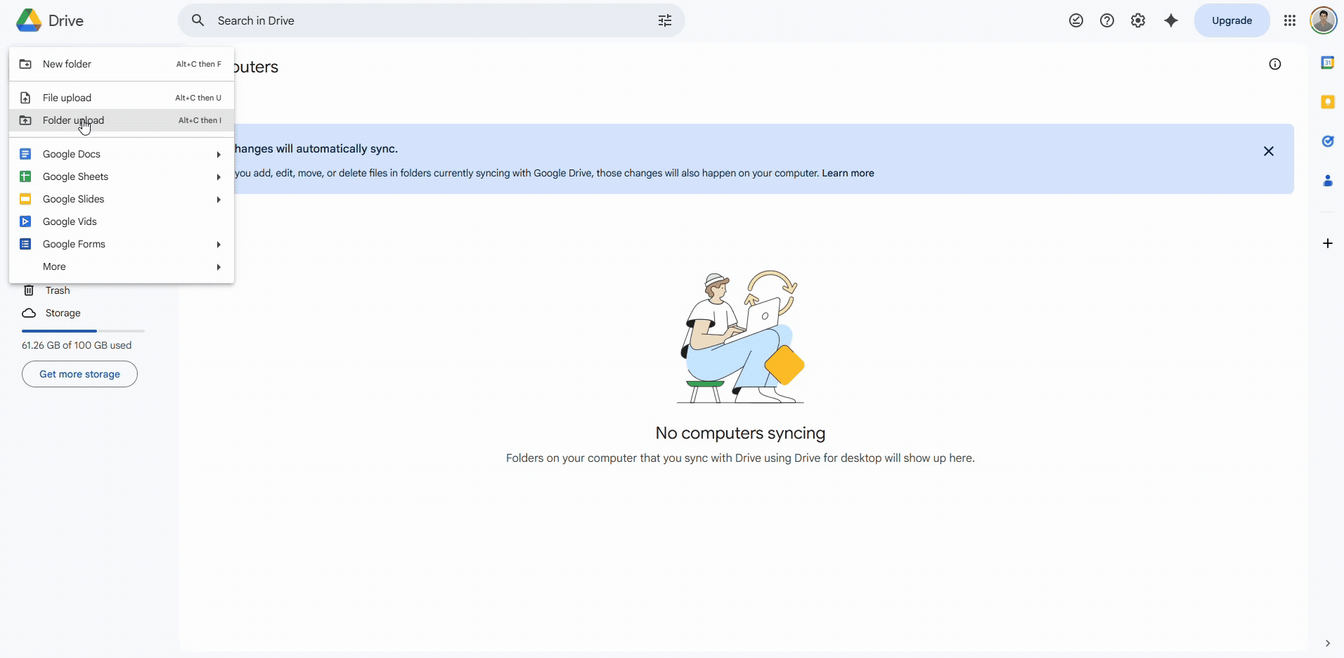Open the More menu item
1344x658 pixels.
[x=122, y=266]
